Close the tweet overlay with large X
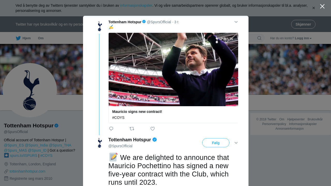331x186 pixels. click(x=322, y=6)
